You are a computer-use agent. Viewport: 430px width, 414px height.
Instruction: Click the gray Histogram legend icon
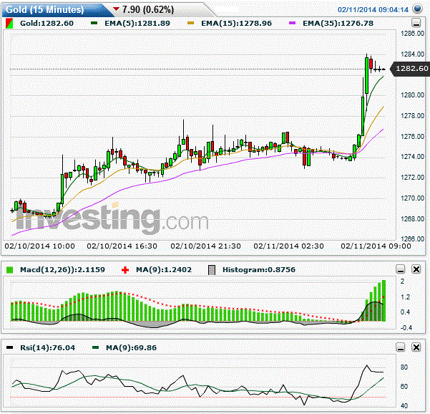[x=212, y=270]
